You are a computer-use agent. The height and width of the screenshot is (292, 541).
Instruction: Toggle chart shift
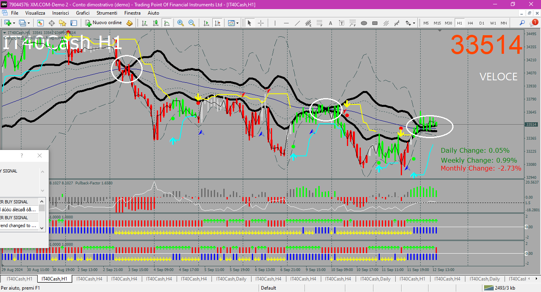[x=217, y=23]
